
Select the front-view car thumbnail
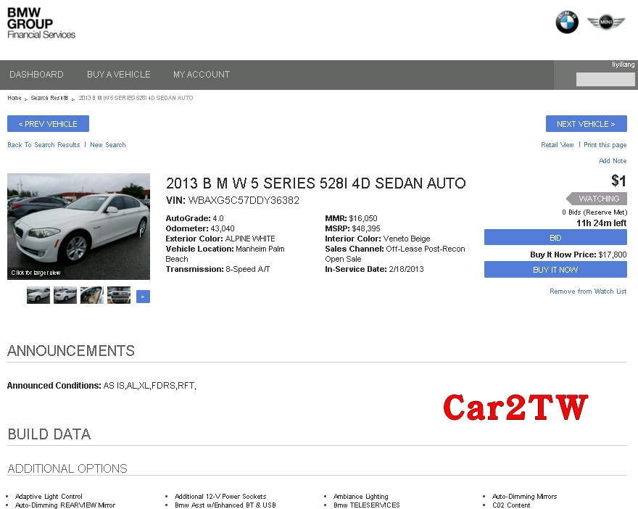tap(38, 295)
